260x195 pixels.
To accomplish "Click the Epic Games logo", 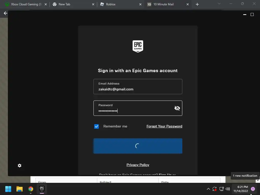I will point(138,46).
